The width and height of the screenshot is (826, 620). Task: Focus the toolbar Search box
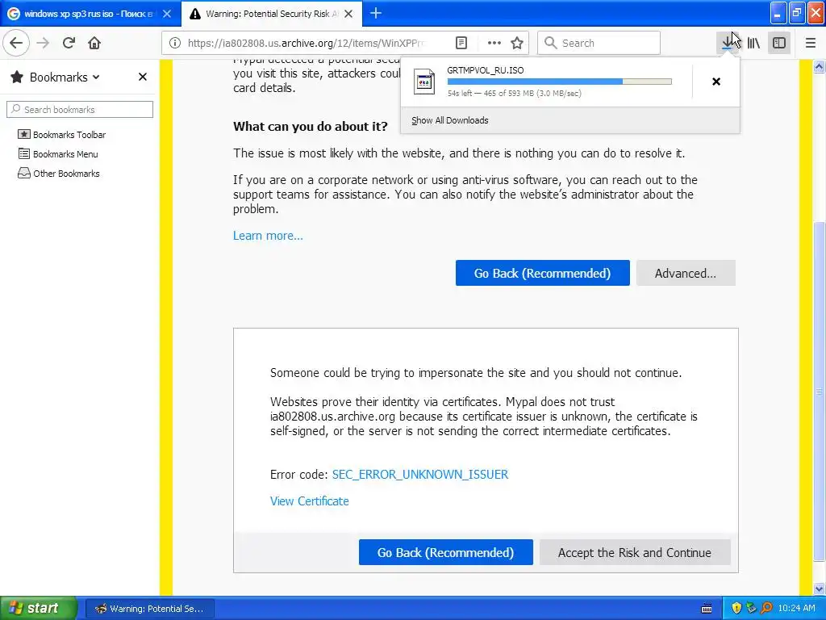(x=599, y=43)
